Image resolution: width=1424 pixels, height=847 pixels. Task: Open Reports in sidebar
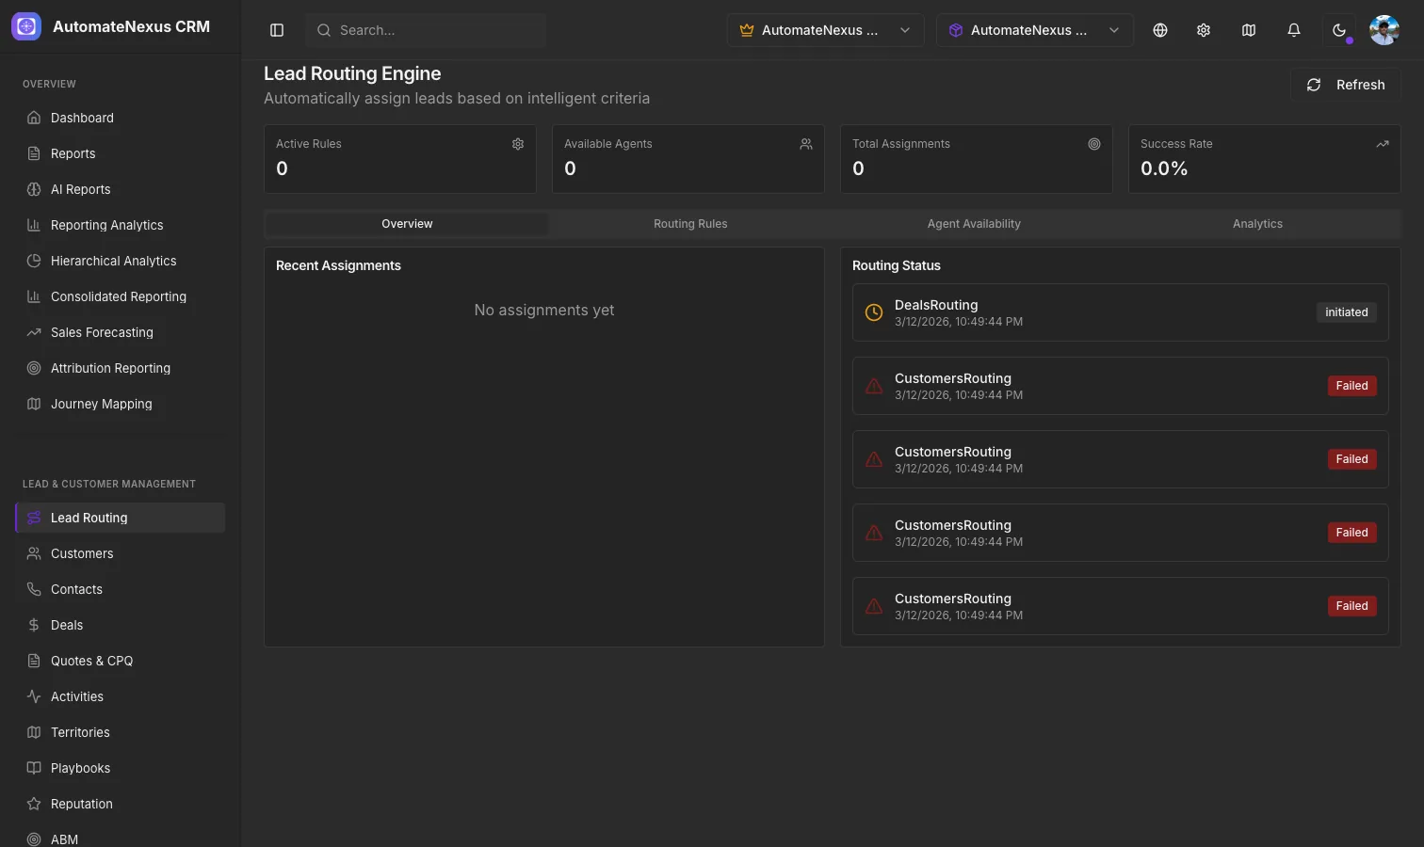(x=121, y=153)
